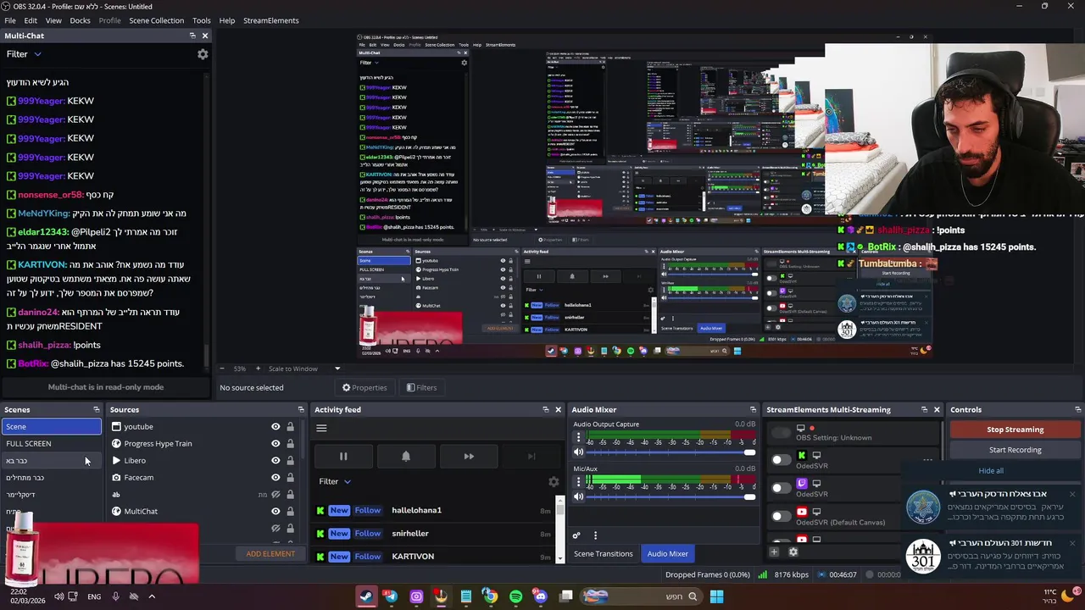Expand the Activity feed Filter dropdown

[x=335, y=481]
